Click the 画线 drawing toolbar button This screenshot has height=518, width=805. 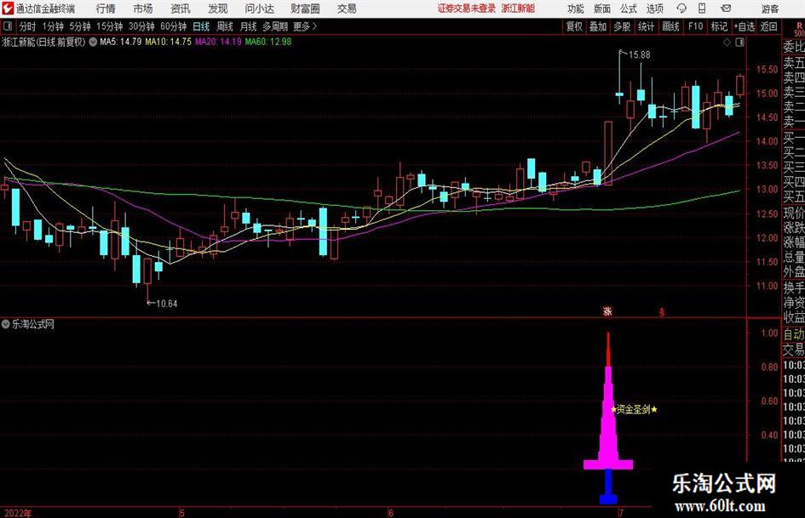(x=670, y=26)
